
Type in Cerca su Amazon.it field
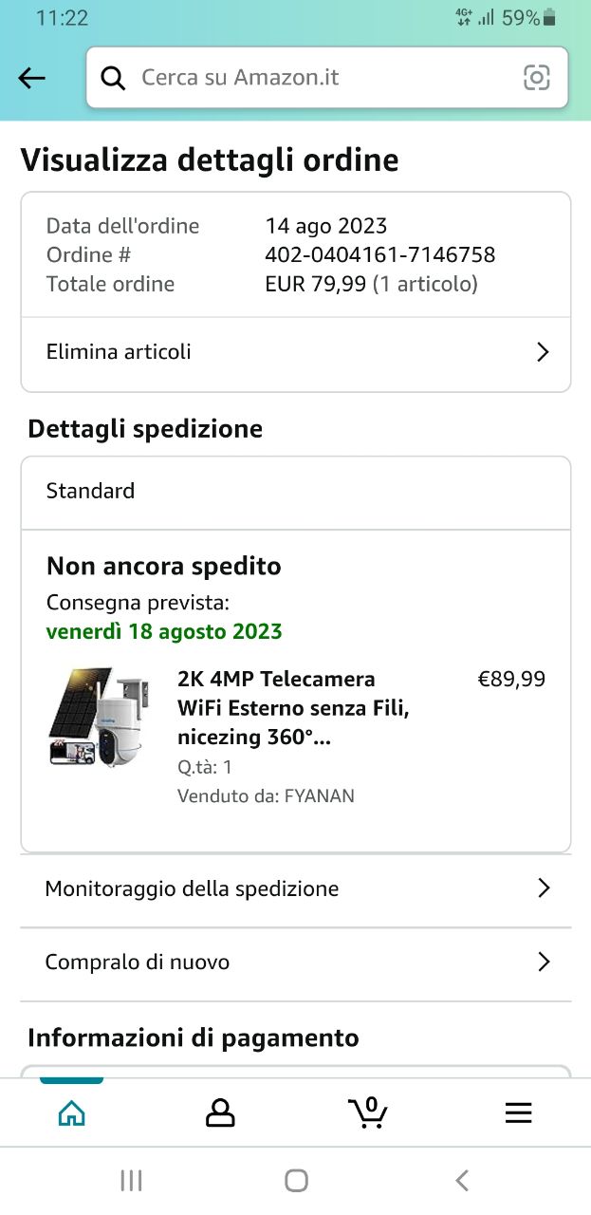[x=323, y=78]
